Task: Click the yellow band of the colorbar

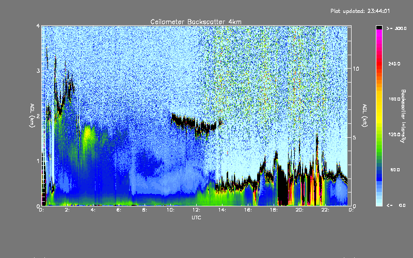Action: pyautogui.click(x=379, y=107)
